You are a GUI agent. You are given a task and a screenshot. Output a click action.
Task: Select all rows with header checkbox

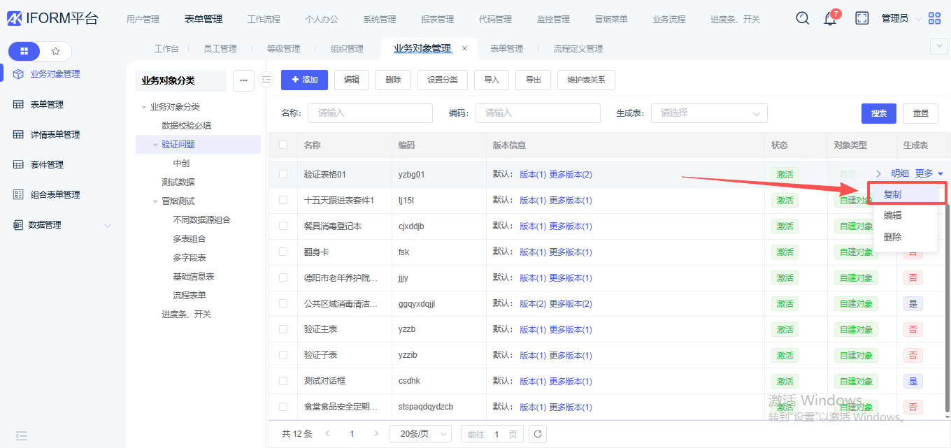(283, 145)
